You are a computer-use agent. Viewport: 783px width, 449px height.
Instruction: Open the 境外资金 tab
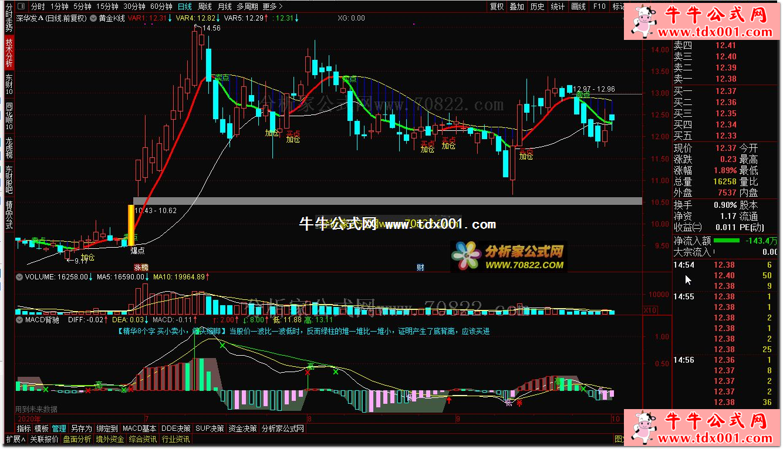point(110,439)
